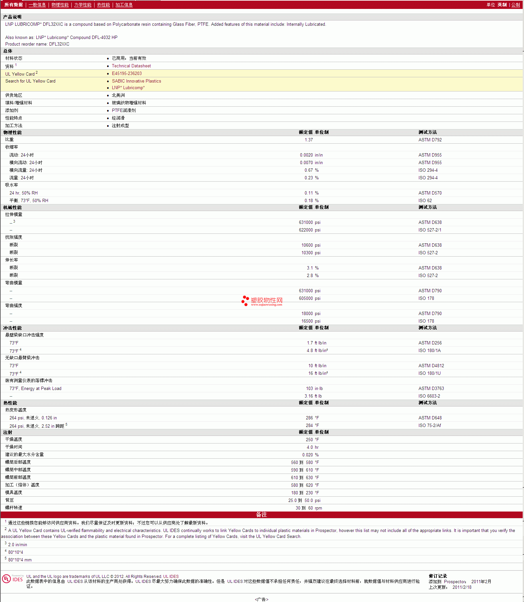
Task: Select the 比重 value 1.37
Action: (x=309, y=140)
